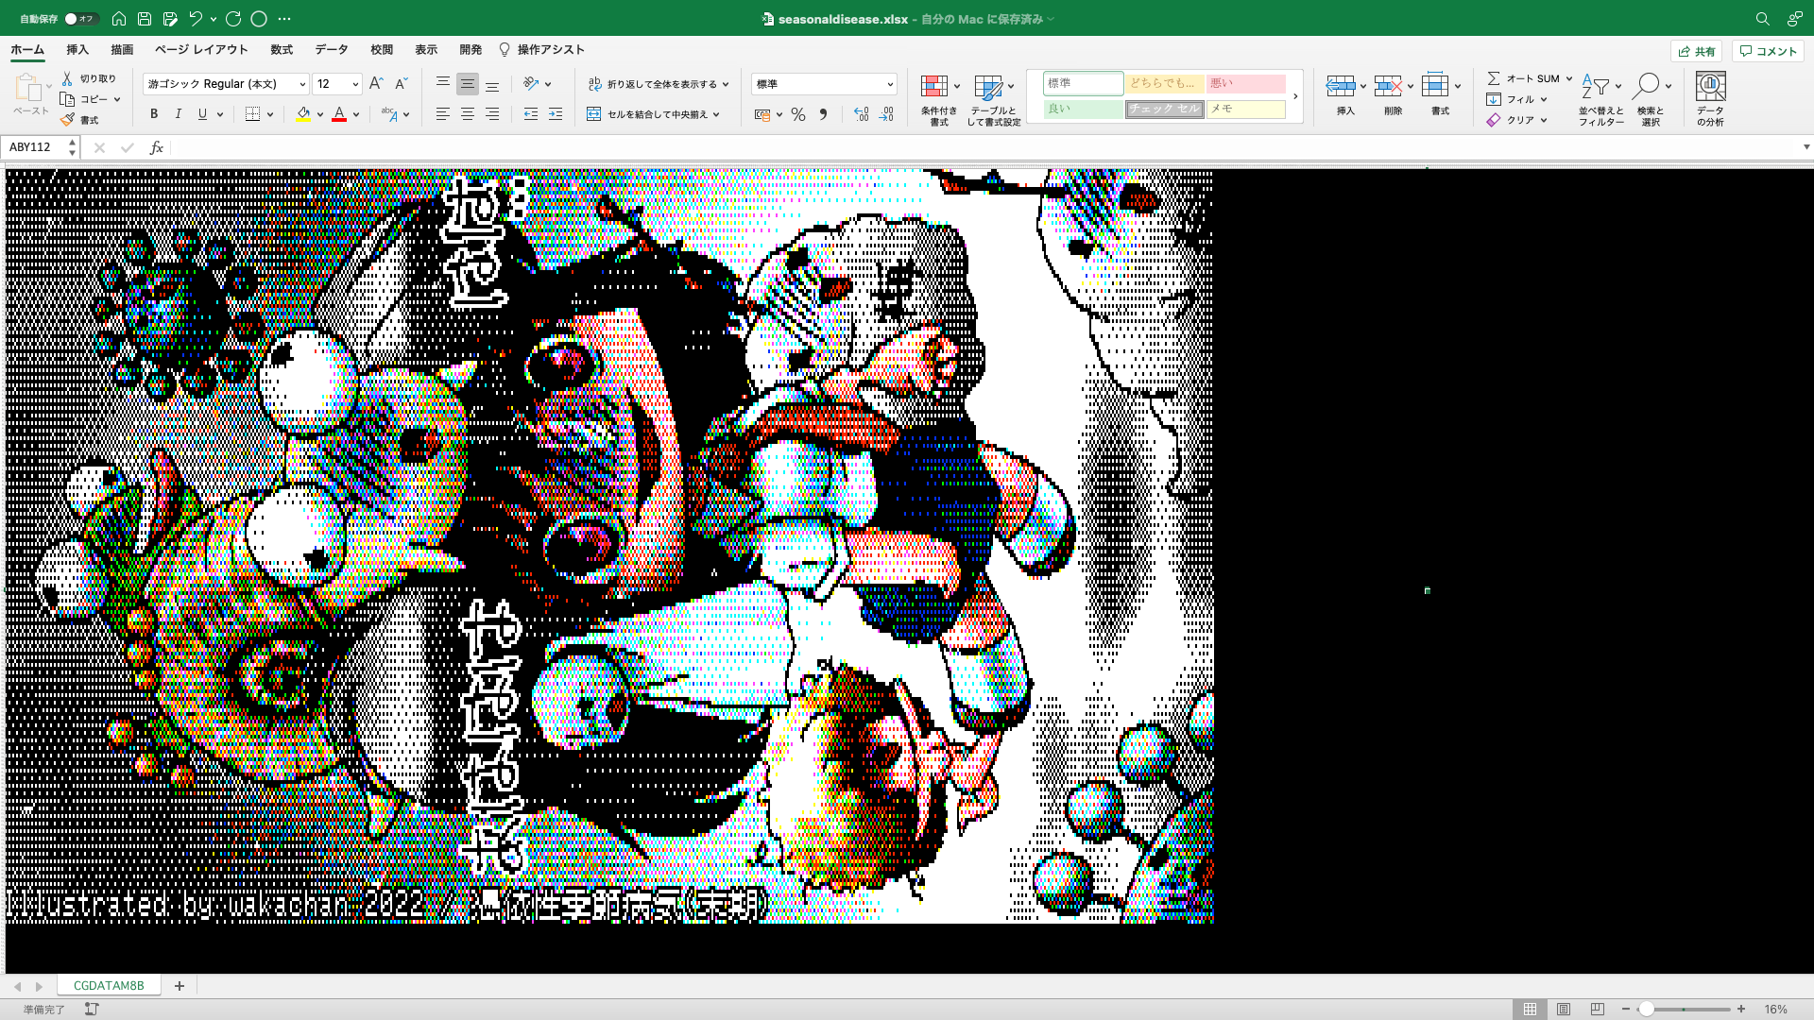
Task: Open Format as Table button
Action: pyautogui.click(x=994, y=100)
